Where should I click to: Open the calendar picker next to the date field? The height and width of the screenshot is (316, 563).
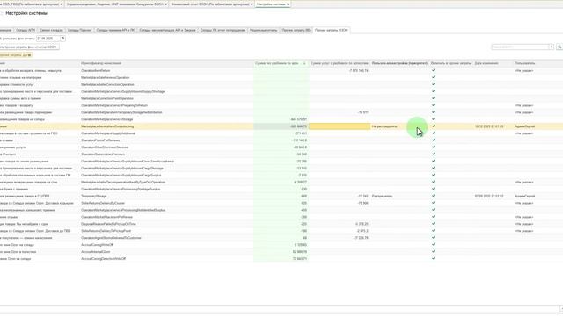[62, 39]
